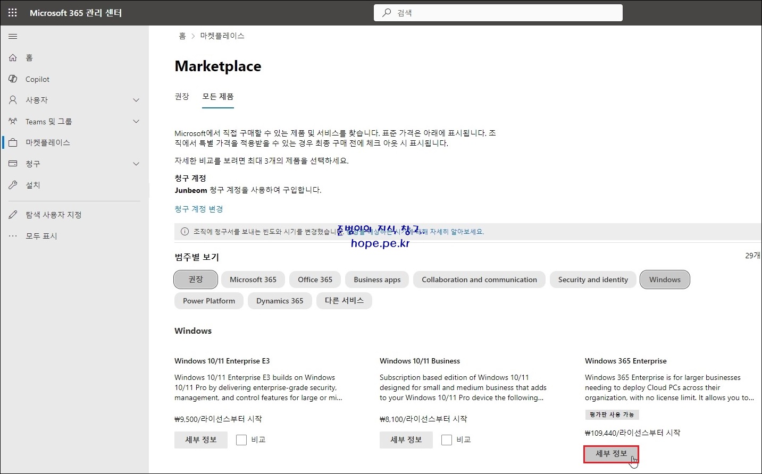Click the pencil icon for navigation customization
Image resolution: width=762 pixels, height=474 pixels.
click(x=13, y=215)
